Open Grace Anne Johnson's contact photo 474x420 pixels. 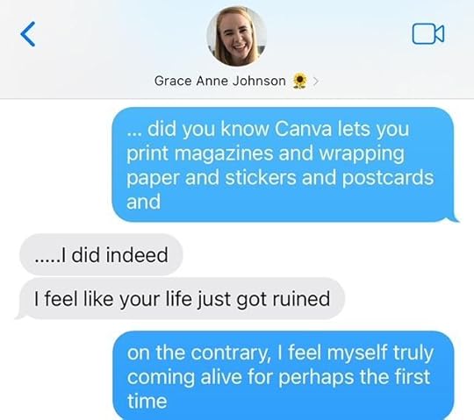(x=237, y=36)
